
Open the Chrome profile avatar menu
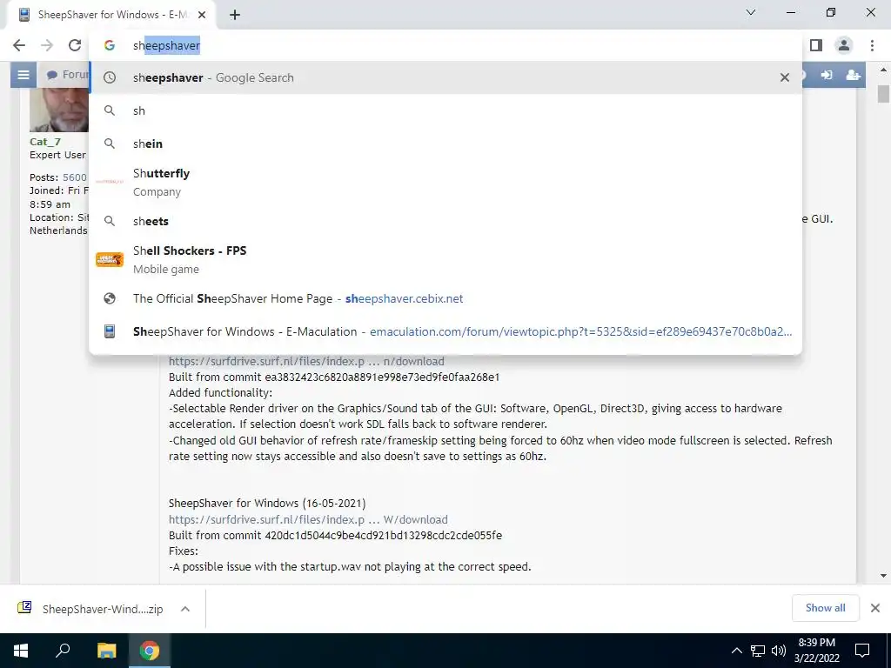(x=844, y=45)
